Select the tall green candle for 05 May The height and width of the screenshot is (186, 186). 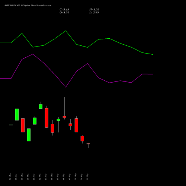click(x=17, y=115)
